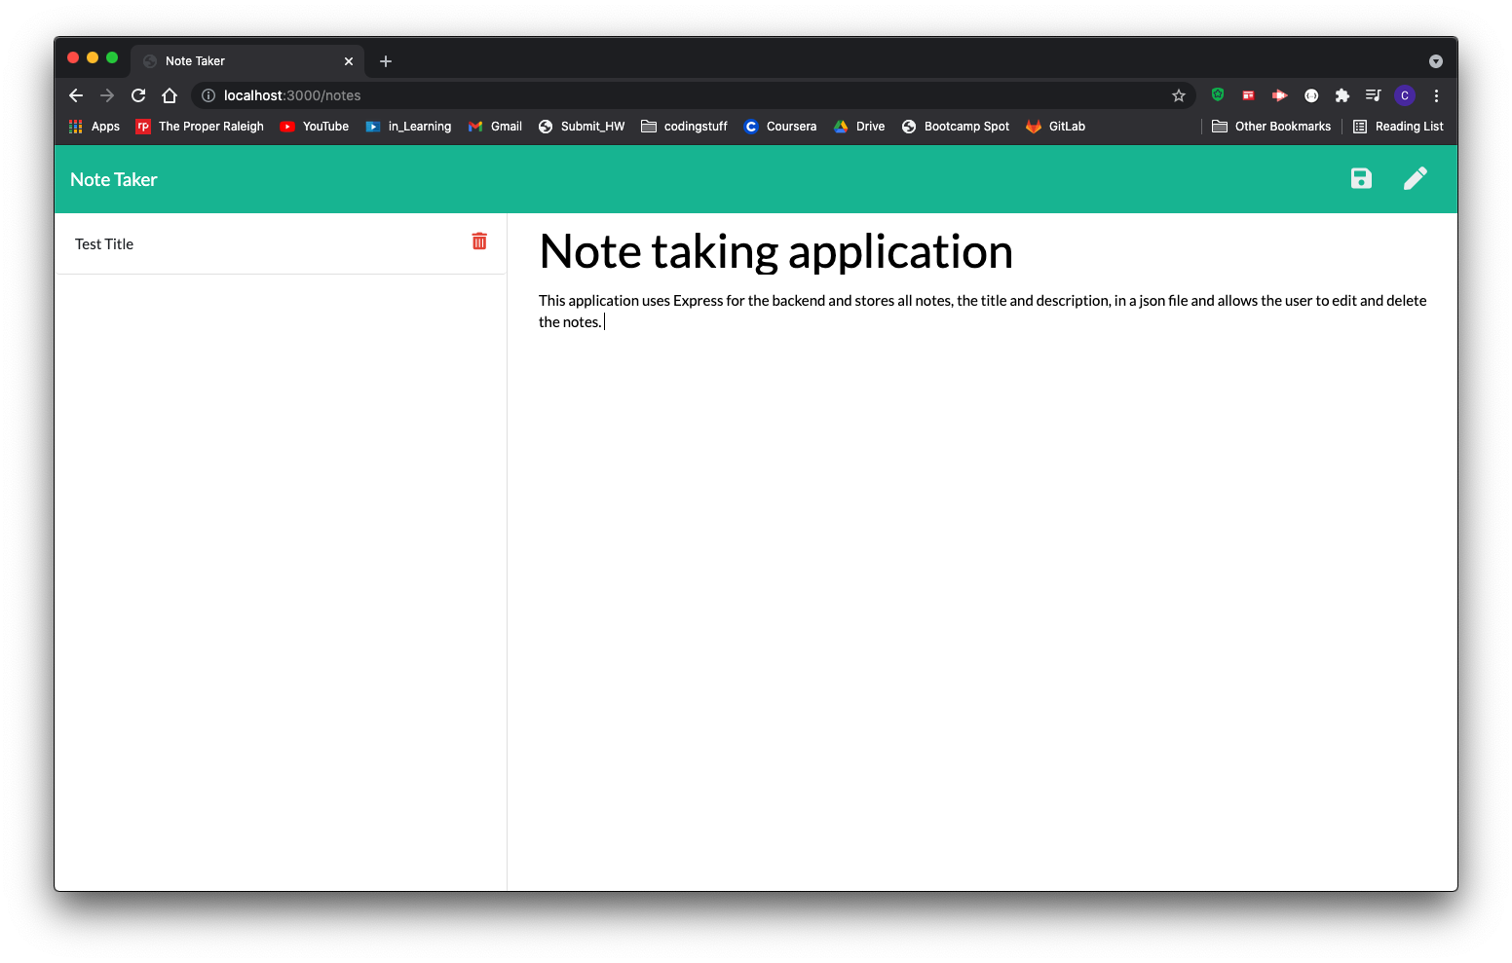Close the Note Taker tab
Viewport: 1512px width, 963px height.
click(349, 61)
